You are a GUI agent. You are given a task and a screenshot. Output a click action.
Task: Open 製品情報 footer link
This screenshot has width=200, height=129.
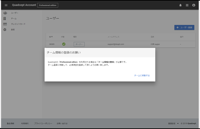click(x=10, y=124)
